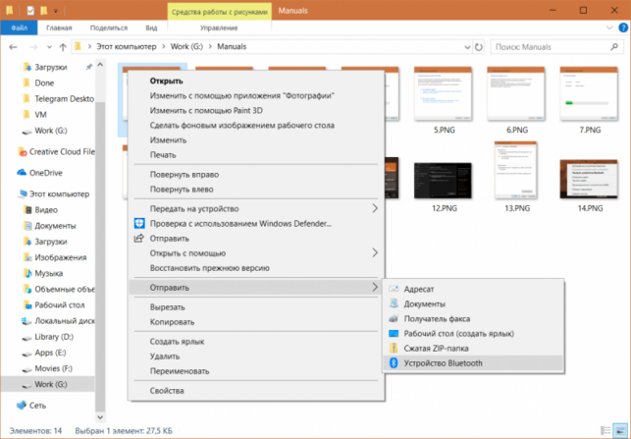The image size is (631, 439).
Task: Switch to details view icon
Action: [605, 430]
